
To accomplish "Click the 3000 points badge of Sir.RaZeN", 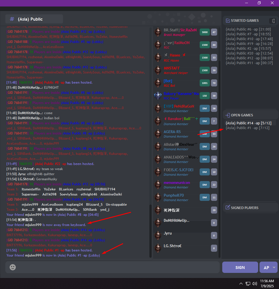I will 205,32.
